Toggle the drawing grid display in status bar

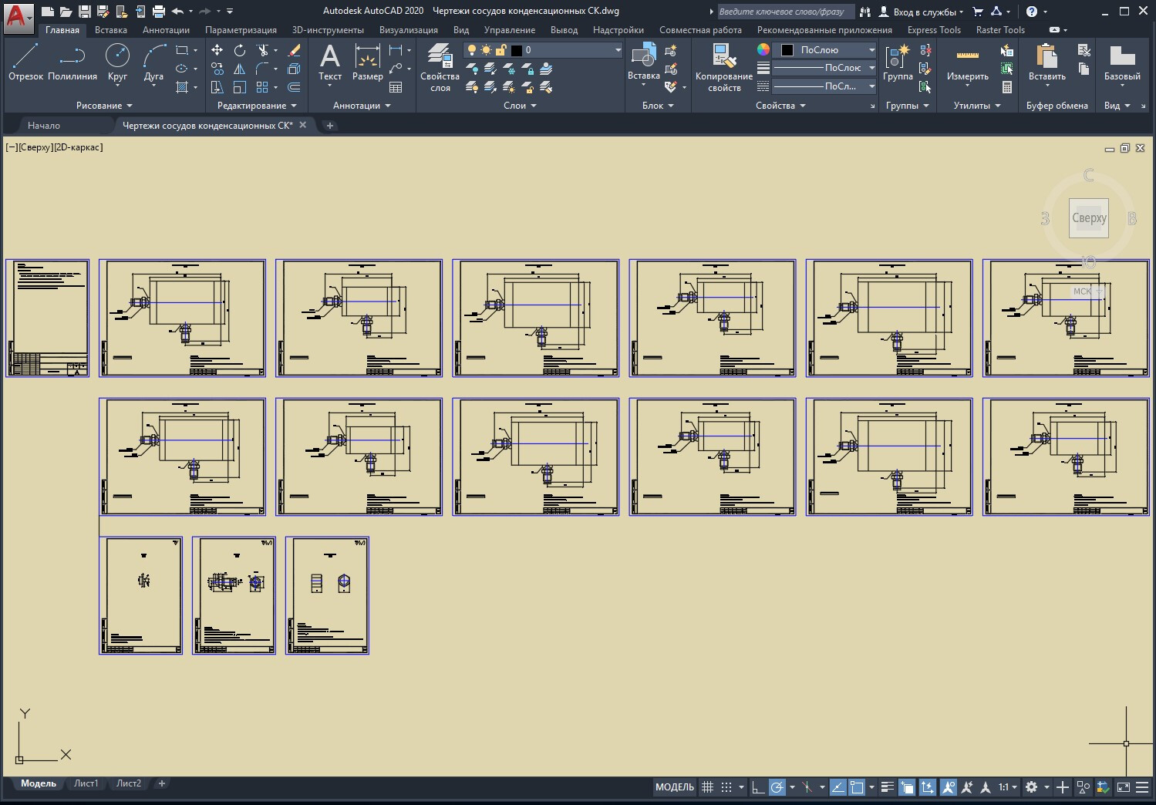point(707,787)
